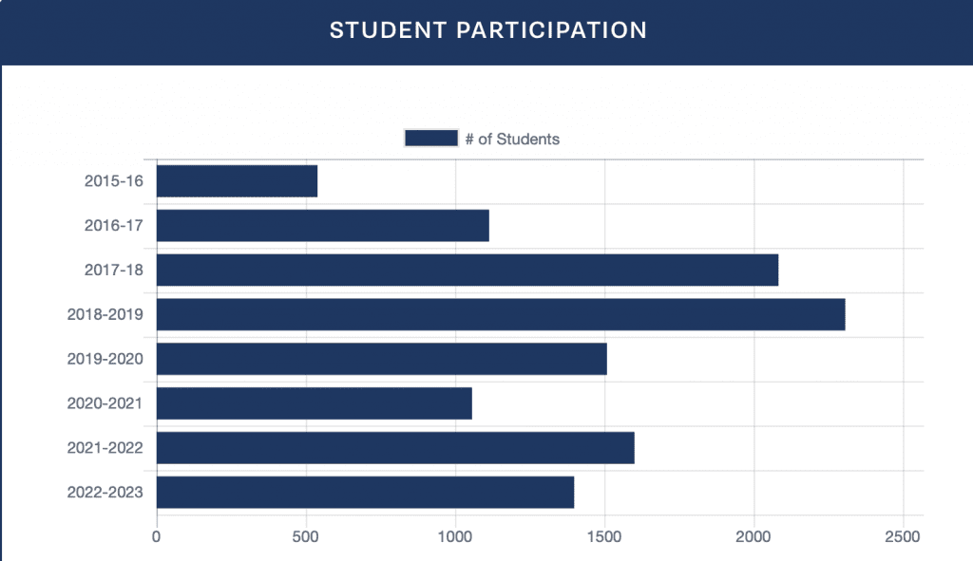Select the 2021-2022 bar
The height and width of the screenshot is (561, 973).
394,448
